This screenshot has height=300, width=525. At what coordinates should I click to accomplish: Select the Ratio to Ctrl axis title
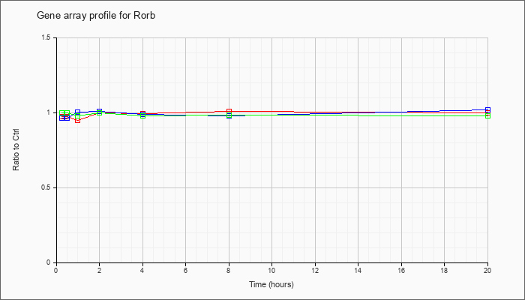pyautogui.click(x=16, y=150)
